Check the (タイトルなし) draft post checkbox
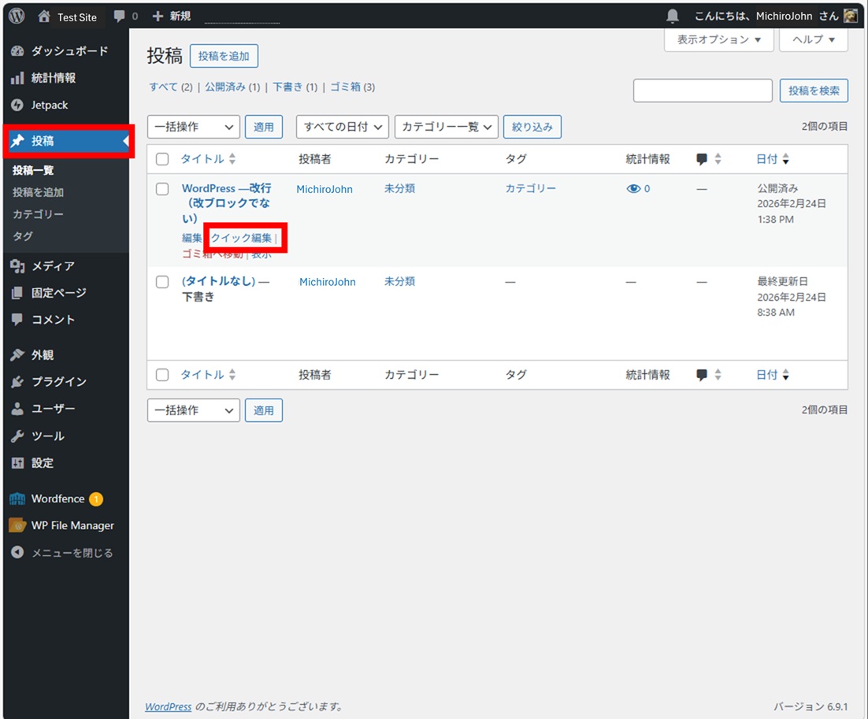Viewport: 868px width, 719px height. pos(162,282)
